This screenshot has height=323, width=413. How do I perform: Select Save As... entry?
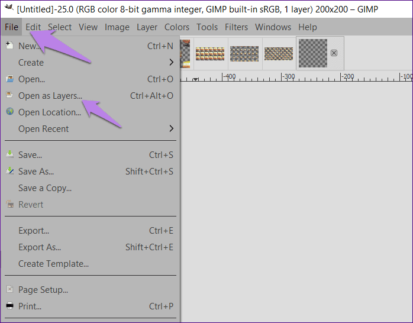(x=91, y=172)
